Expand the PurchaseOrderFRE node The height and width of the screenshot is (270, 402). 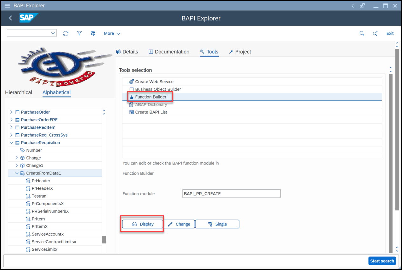point(11,120)
